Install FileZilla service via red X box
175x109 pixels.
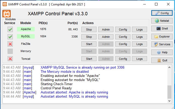tap(10, 44)
